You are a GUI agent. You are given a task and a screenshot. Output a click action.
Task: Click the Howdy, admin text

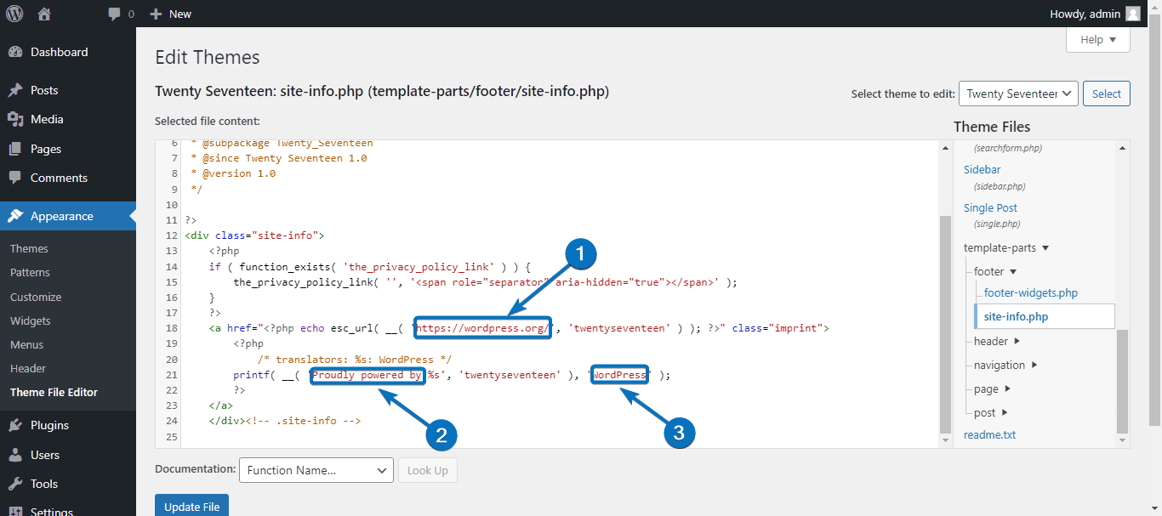click(x=1085, y=14)
